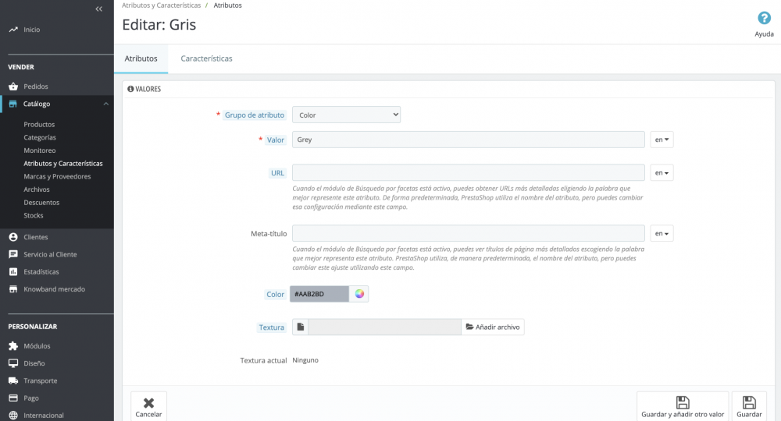
Task: Open Marcas y Proveedores submenu item
Action: (57, 176)
